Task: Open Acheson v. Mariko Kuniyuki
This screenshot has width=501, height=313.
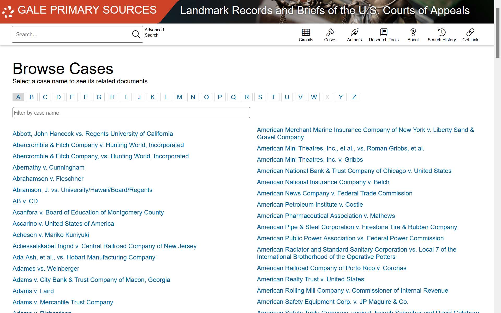Action: click(x=51, y=235)
